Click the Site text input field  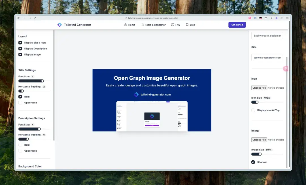click(x=267, y=58)
